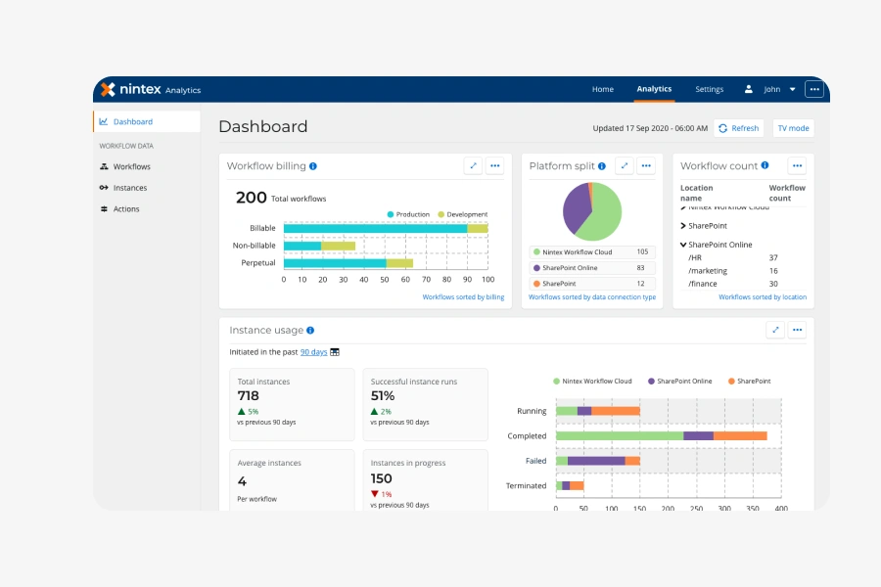
Task: Open Workflow billing more options menu
Action: (495, 165)
